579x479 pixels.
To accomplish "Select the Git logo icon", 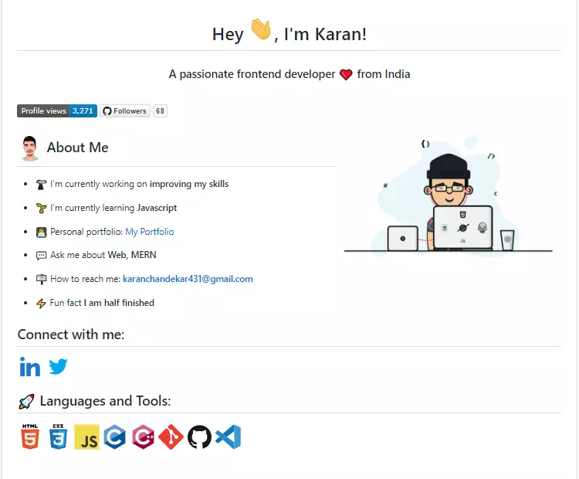I will coord(171,437).
